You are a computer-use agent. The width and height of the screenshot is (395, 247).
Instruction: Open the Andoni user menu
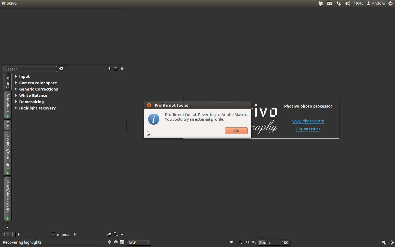[x=376, y=3]
